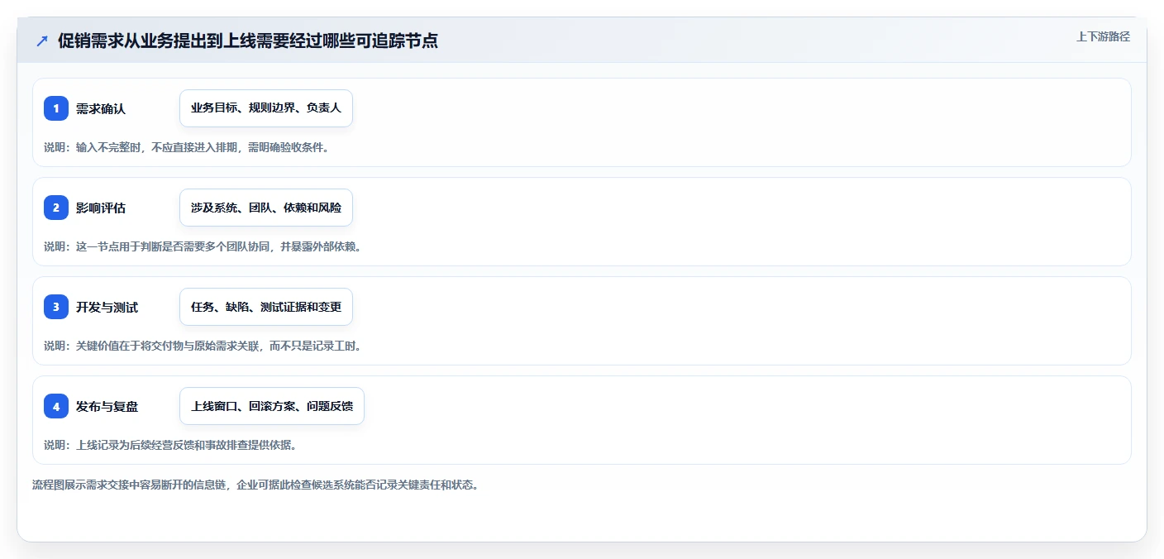Click the note starting 说明：关键价值在于

point(203,346)
